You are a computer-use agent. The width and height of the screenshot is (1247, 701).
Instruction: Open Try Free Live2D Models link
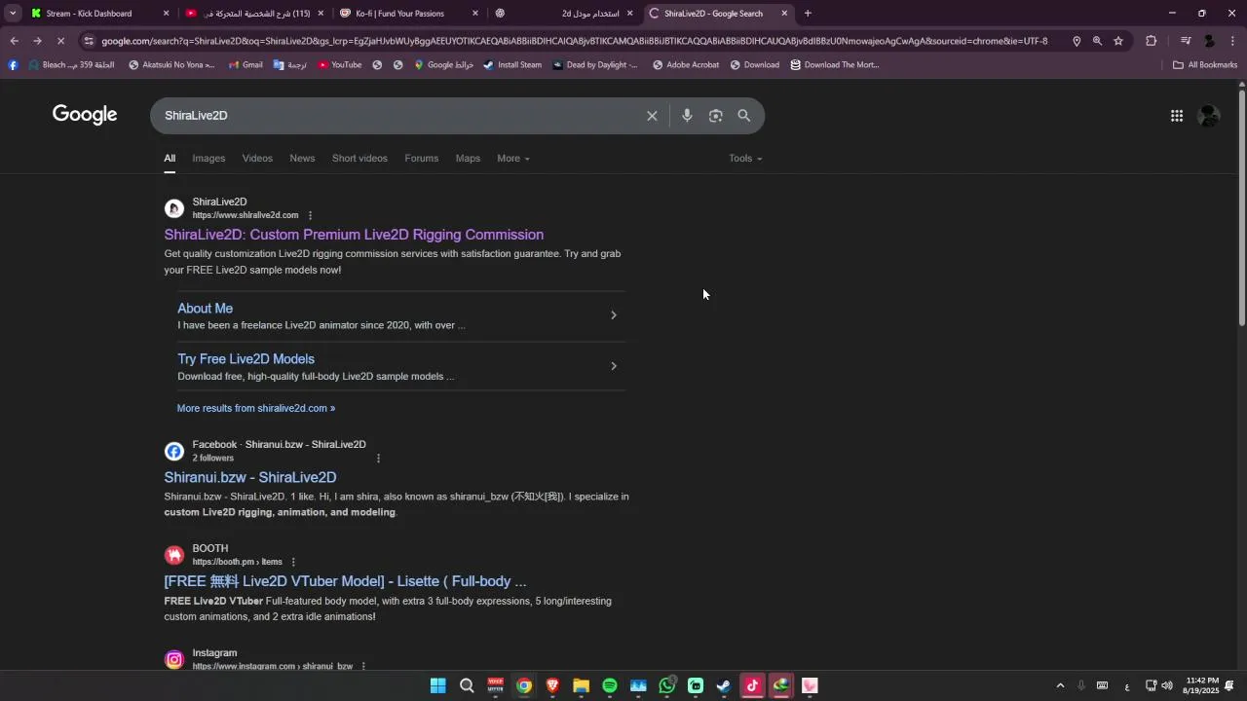246,359
